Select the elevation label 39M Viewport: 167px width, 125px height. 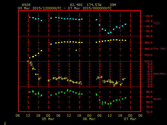pos(113,5)
